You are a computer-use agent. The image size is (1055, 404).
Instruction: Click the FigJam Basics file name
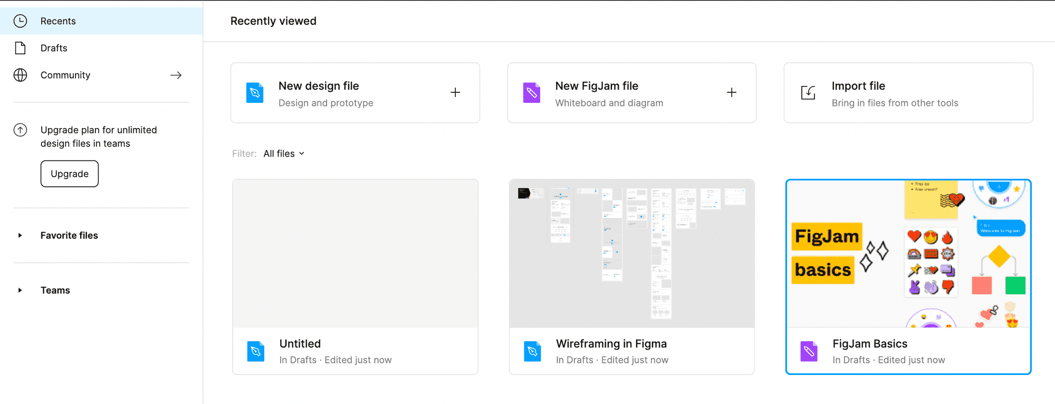pyautogui.click(x=870, y=344)
